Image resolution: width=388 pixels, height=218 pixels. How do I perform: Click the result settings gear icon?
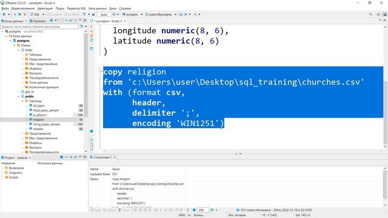(x=194, y=210)
